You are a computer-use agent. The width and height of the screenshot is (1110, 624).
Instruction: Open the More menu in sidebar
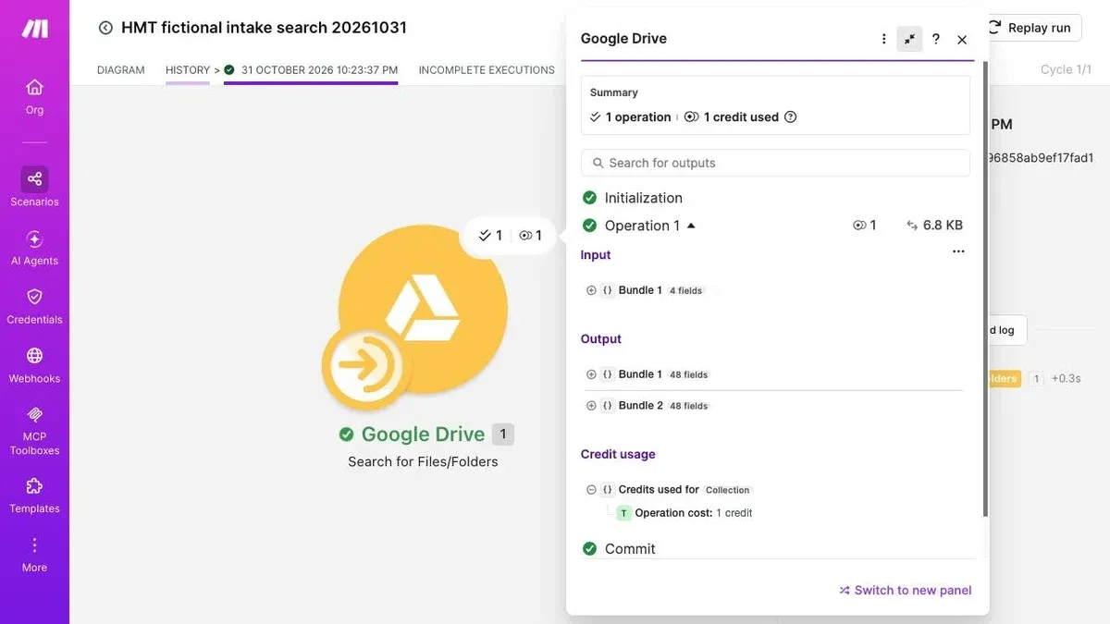(x=34, y=554)
